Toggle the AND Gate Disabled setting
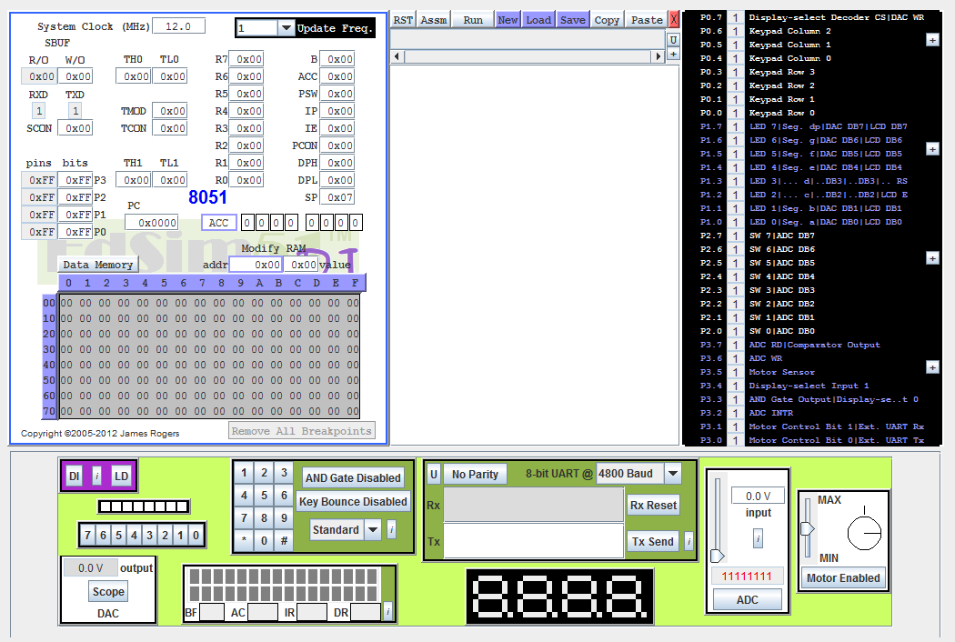Image resolution: width=955 pixels, height=642 pixels. (x=351, y=477)
